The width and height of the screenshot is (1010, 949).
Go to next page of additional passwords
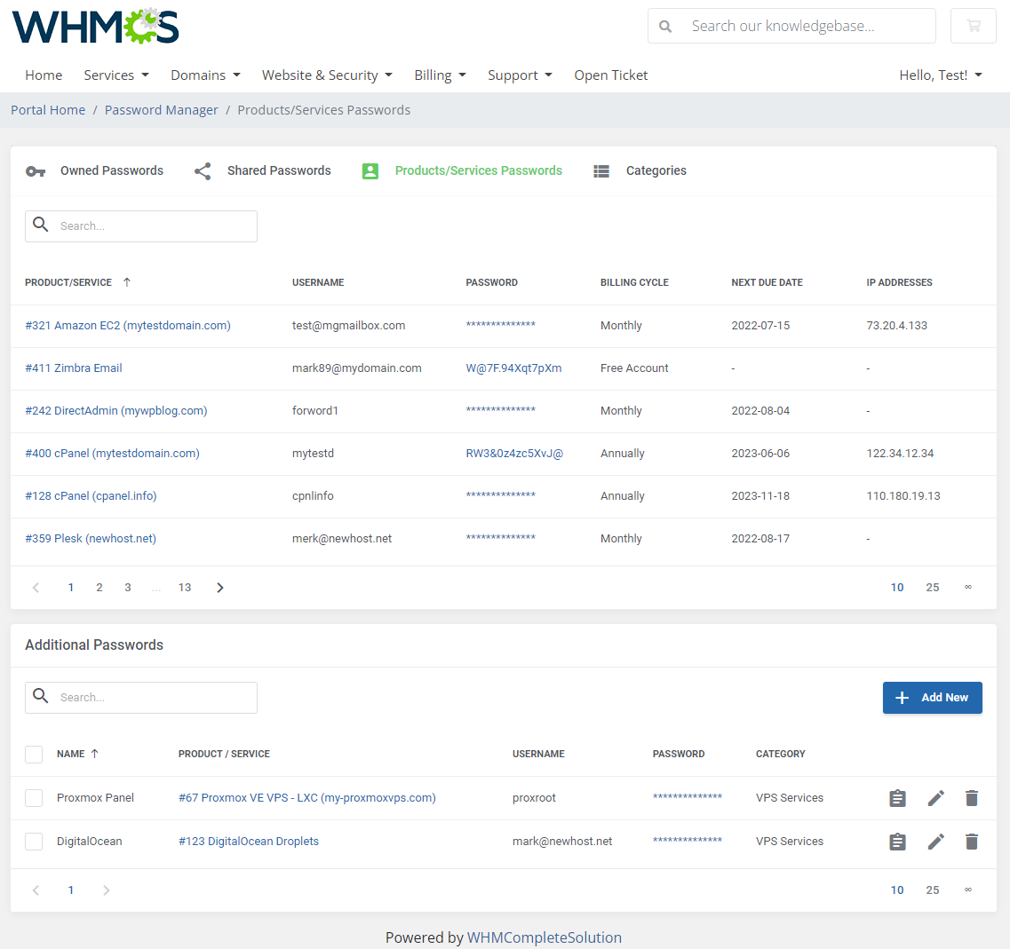point(107,890)
